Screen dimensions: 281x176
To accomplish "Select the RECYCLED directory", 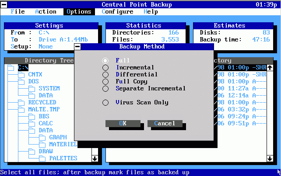I will point(42,103).
